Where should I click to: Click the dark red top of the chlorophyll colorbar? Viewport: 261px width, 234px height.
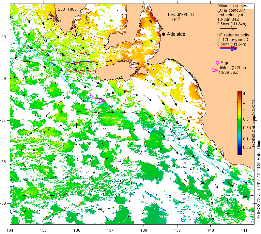239,92
